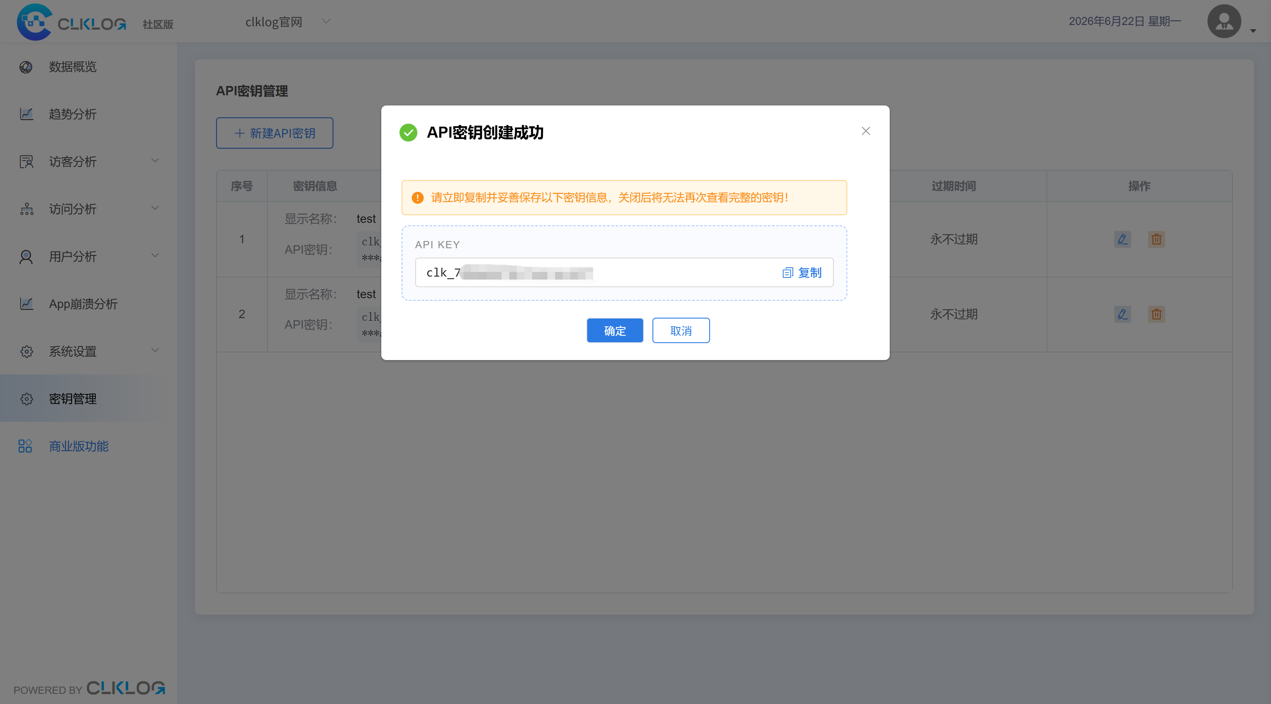
Task: Expand the 用户分析 sidebar menu
Action: [x=88, y=256]
